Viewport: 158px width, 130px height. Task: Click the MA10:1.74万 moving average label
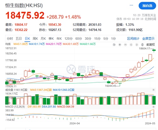(37, 44)
